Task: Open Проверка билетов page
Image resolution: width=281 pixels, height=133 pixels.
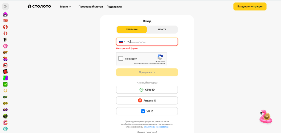Action: [x=91, y=7]
